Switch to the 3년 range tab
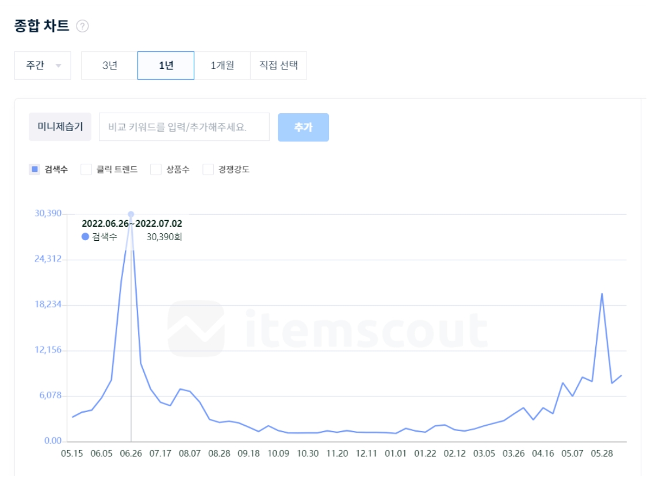The image size is (647, 481). [x=109, y=66]
